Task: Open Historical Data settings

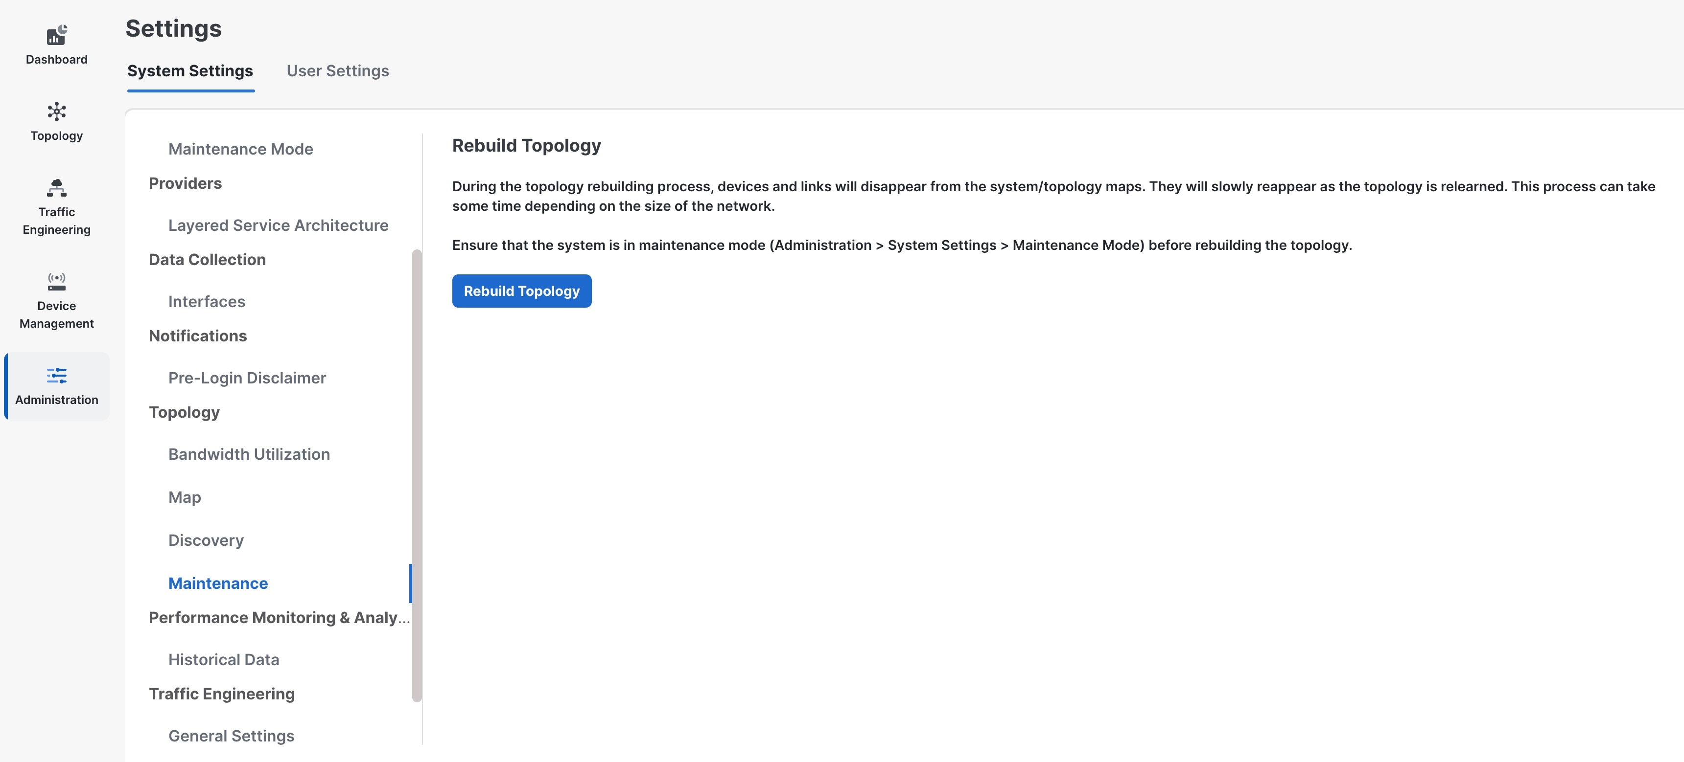Action: [x=224, y=660]
